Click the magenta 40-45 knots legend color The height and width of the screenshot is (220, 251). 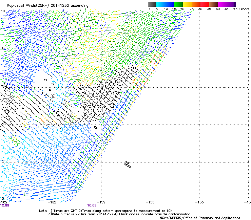[223, 4]
